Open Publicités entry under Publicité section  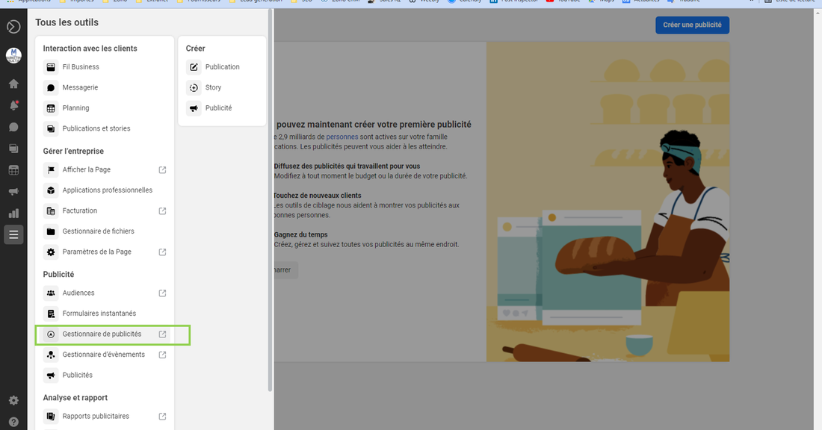tap(105, 375)
